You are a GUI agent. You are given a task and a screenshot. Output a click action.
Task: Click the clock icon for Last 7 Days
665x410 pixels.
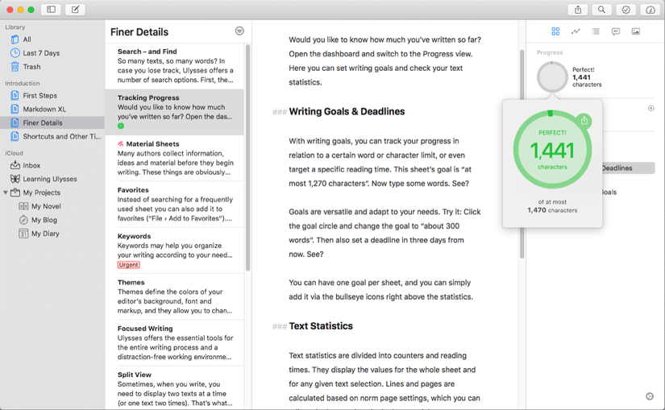[x=15, y=53]
